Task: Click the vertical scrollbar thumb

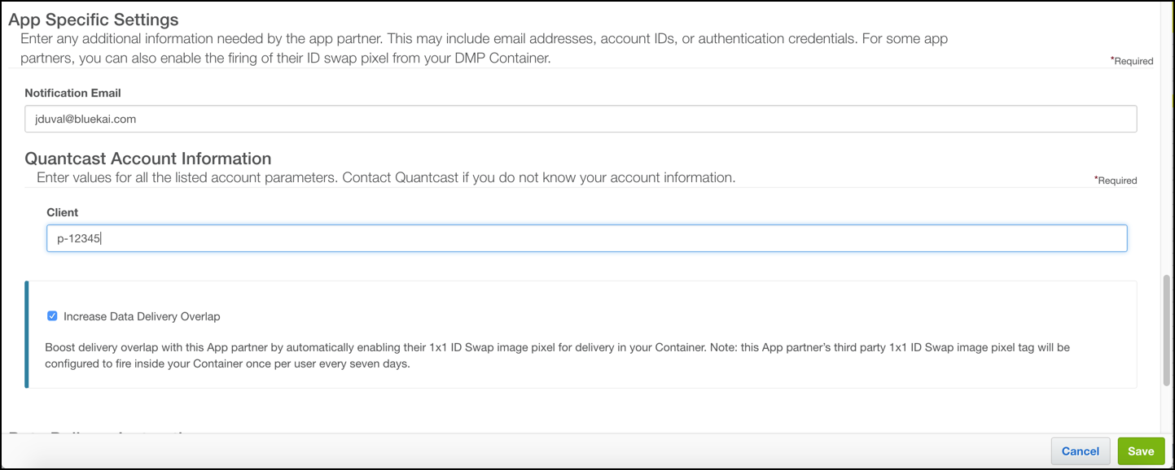Action: (1166, 331)
